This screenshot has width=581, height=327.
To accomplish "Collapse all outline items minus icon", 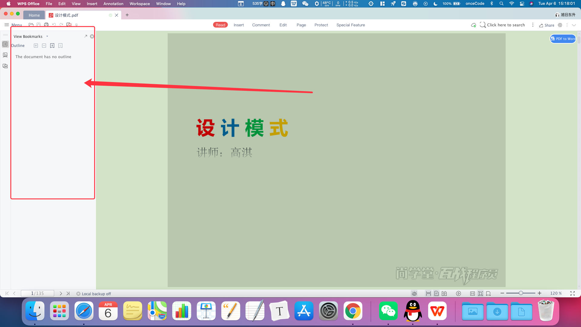I will 44,46.
